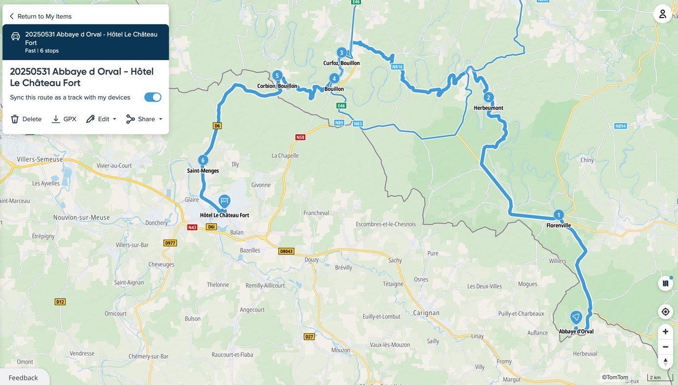
Task: Open the map layers book icon
Action: [x=665, y=283]
